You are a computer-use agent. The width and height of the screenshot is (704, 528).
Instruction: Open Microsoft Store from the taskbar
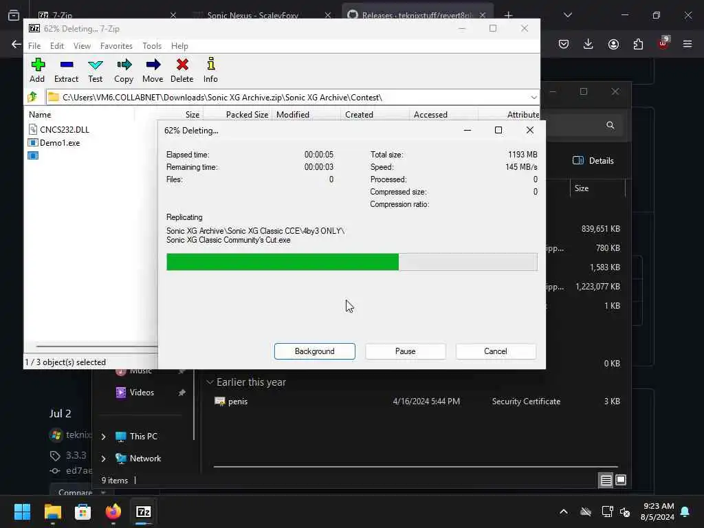(82, 511)
